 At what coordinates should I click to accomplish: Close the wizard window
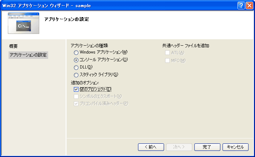click(249, 6)
